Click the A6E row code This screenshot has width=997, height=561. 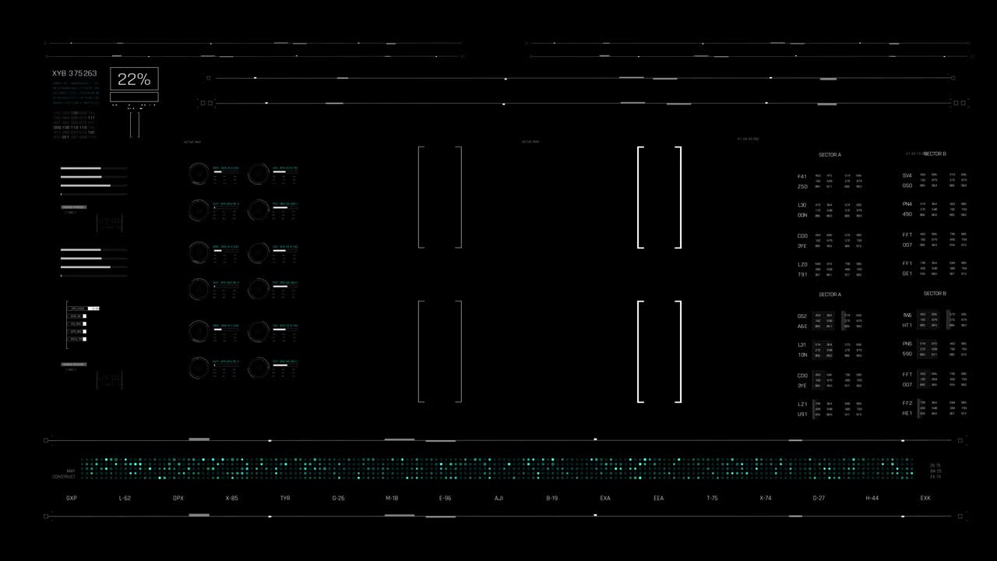coord(802,326)
